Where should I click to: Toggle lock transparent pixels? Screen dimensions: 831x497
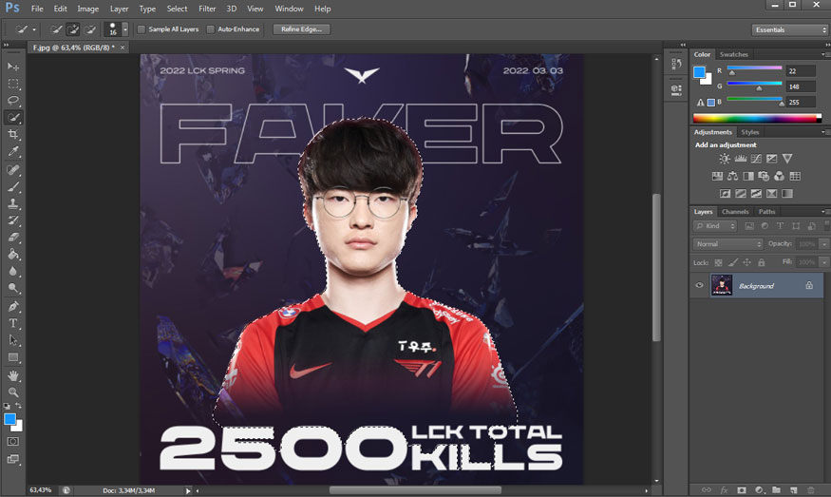click(x=718, y=262)
